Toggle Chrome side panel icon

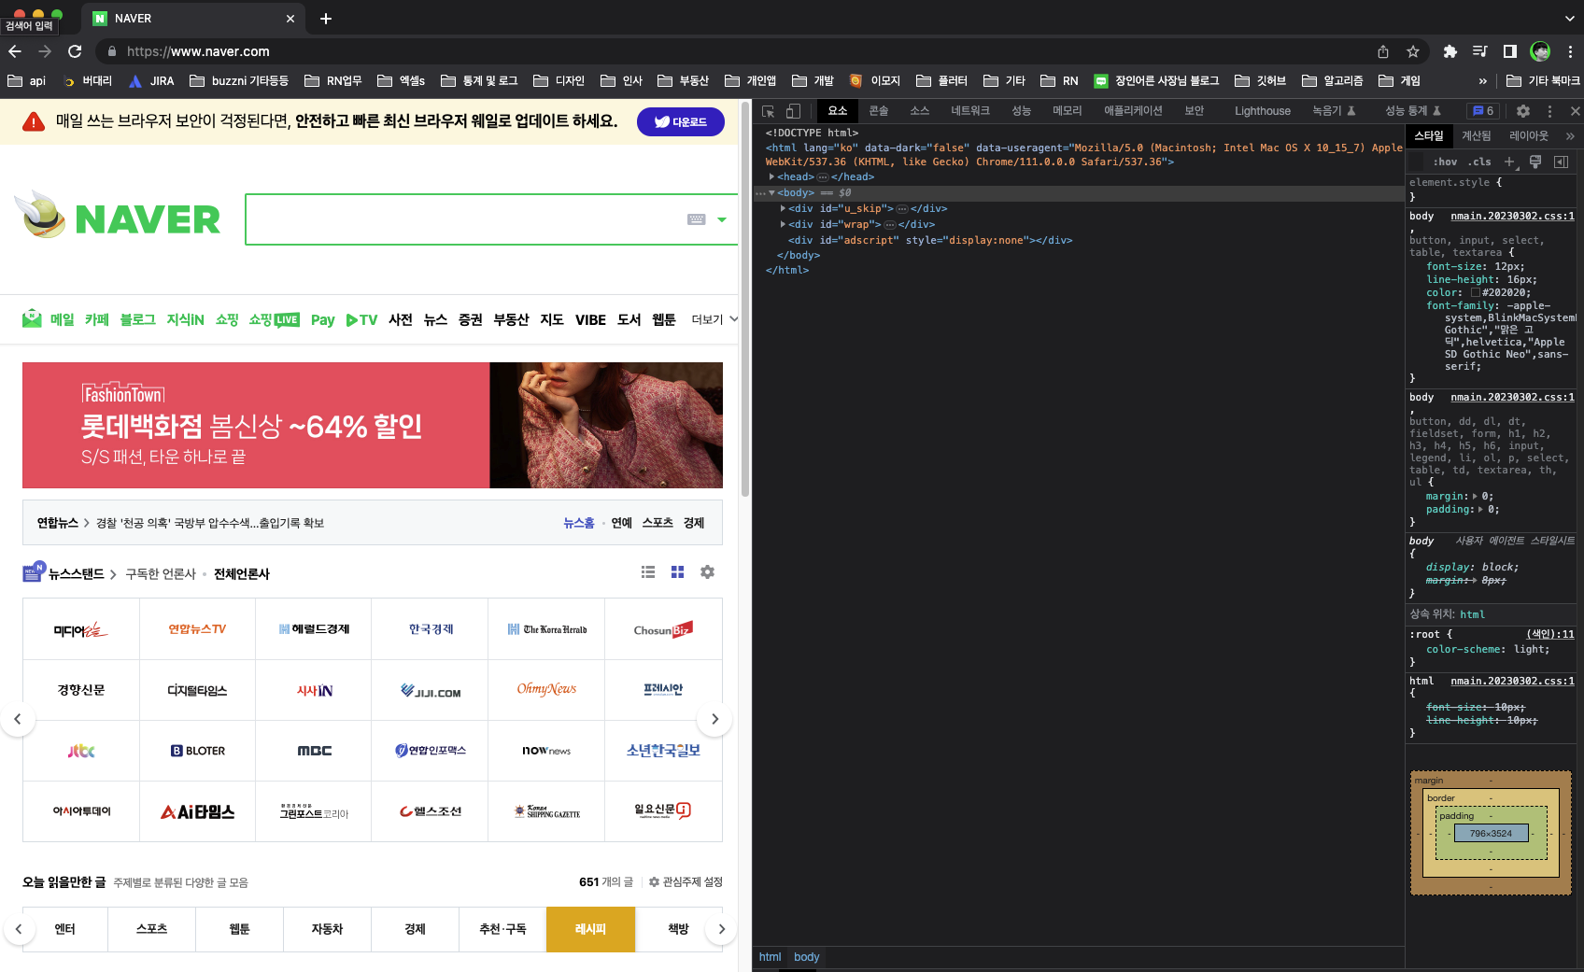pos(1509,51)
